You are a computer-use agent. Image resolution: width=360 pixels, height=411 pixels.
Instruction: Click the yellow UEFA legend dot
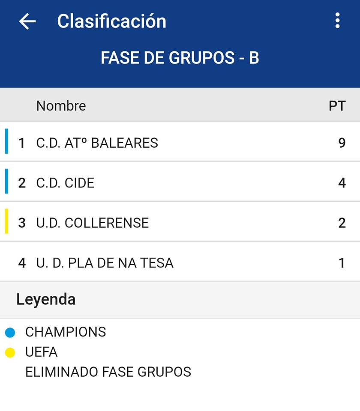pos(10,352)
